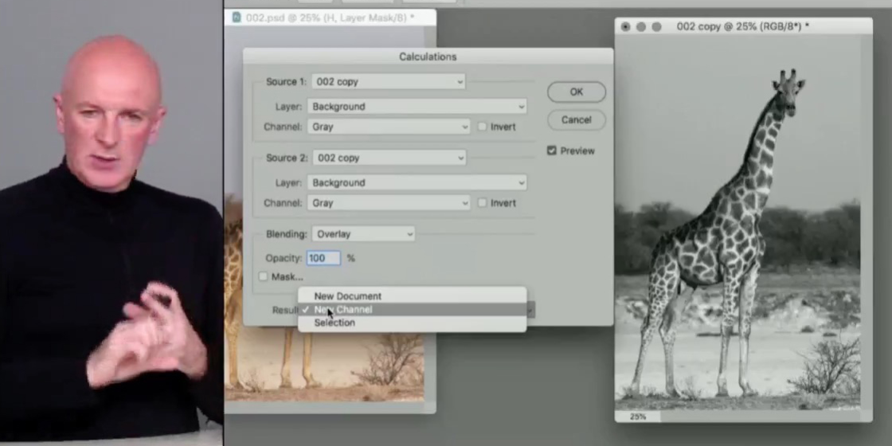Pick New Channel in the Result list
The height and width of the screenshot is (446, 892).
click(x=344, y=310)
